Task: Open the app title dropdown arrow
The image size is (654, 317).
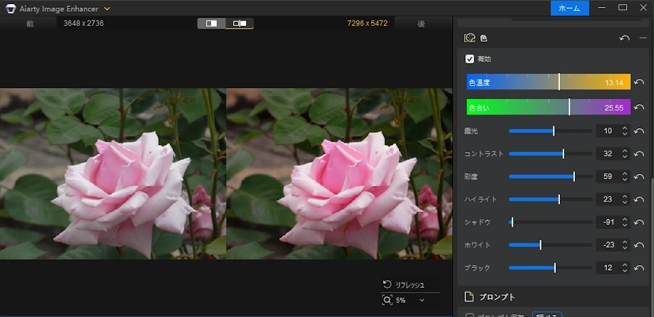Action: (107, 9)
